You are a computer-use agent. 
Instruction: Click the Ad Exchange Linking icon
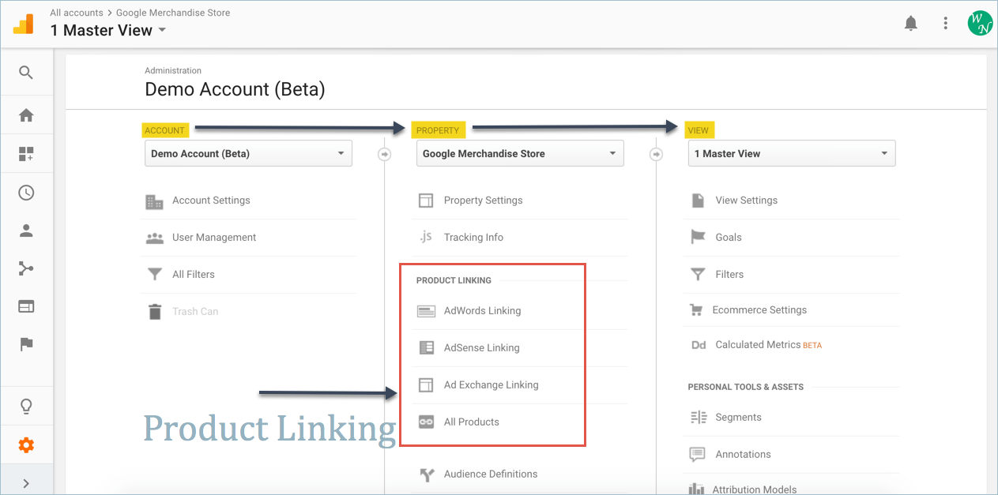426,385
